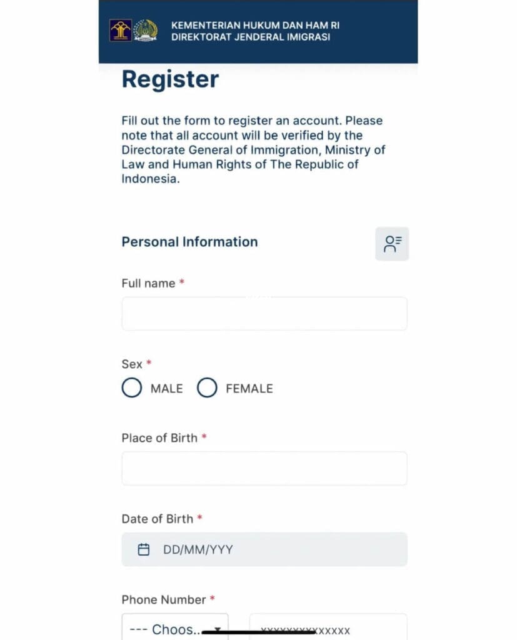Click the Direktorat Jenderal Imigrasi header text
This screenshot has width=517, height=640.
pos(250,37)
